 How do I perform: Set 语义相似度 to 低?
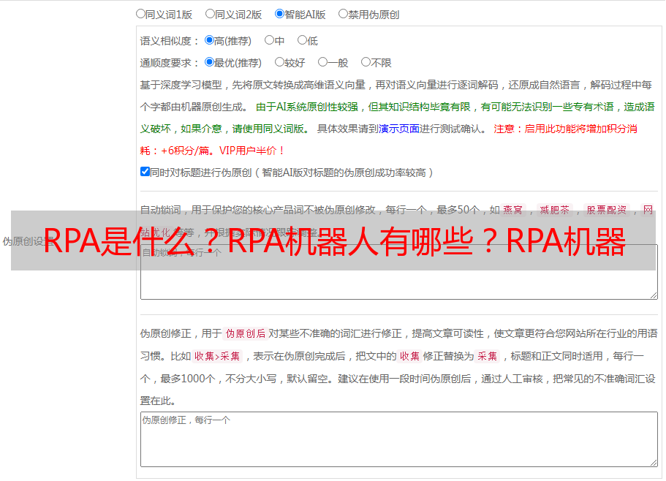pos(302,40)
